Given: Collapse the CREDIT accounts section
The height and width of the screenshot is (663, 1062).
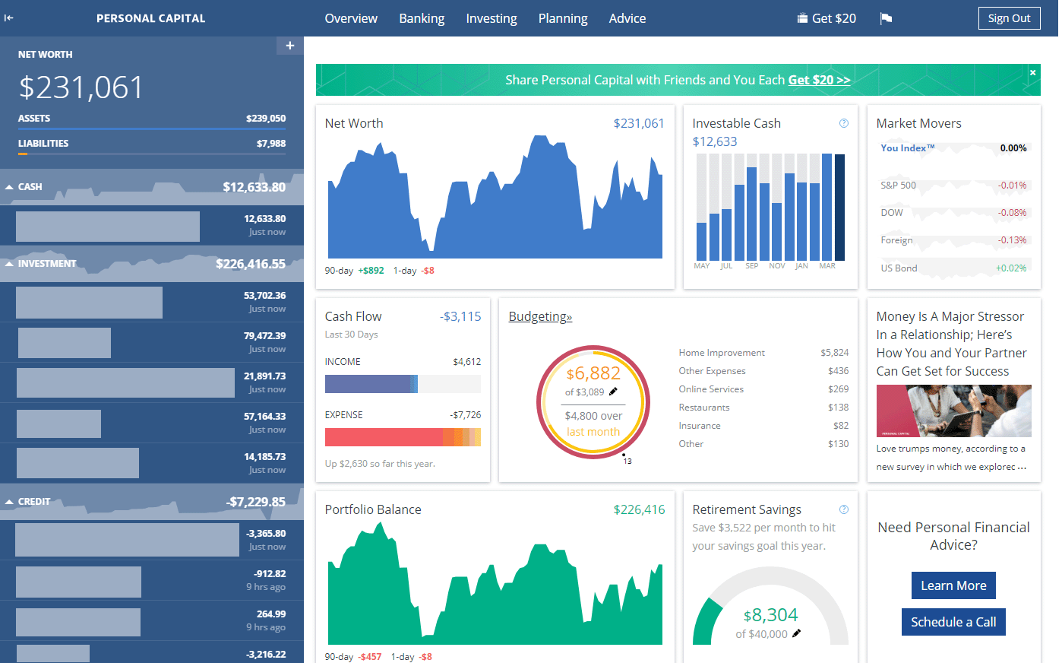Looking at the screenshot, I should click(8, 501).
